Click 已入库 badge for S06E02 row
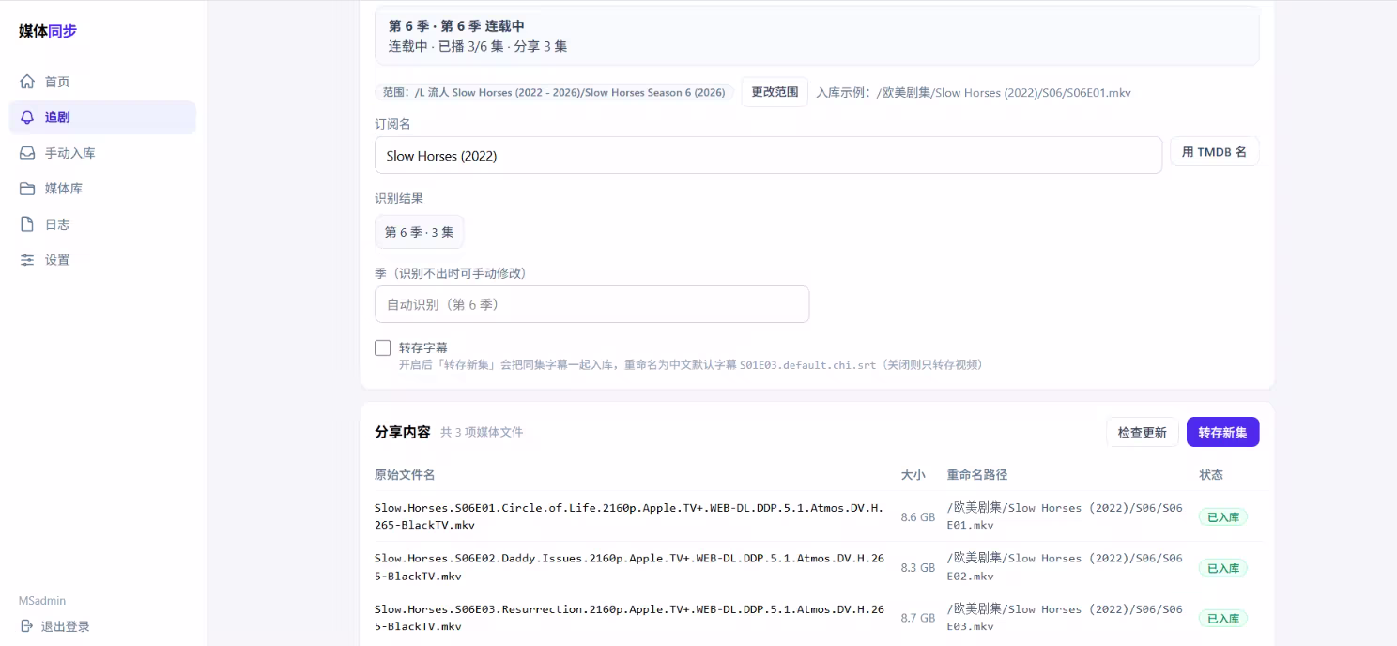Screen dimensions: 1397x646 [x=1223, y=568]
